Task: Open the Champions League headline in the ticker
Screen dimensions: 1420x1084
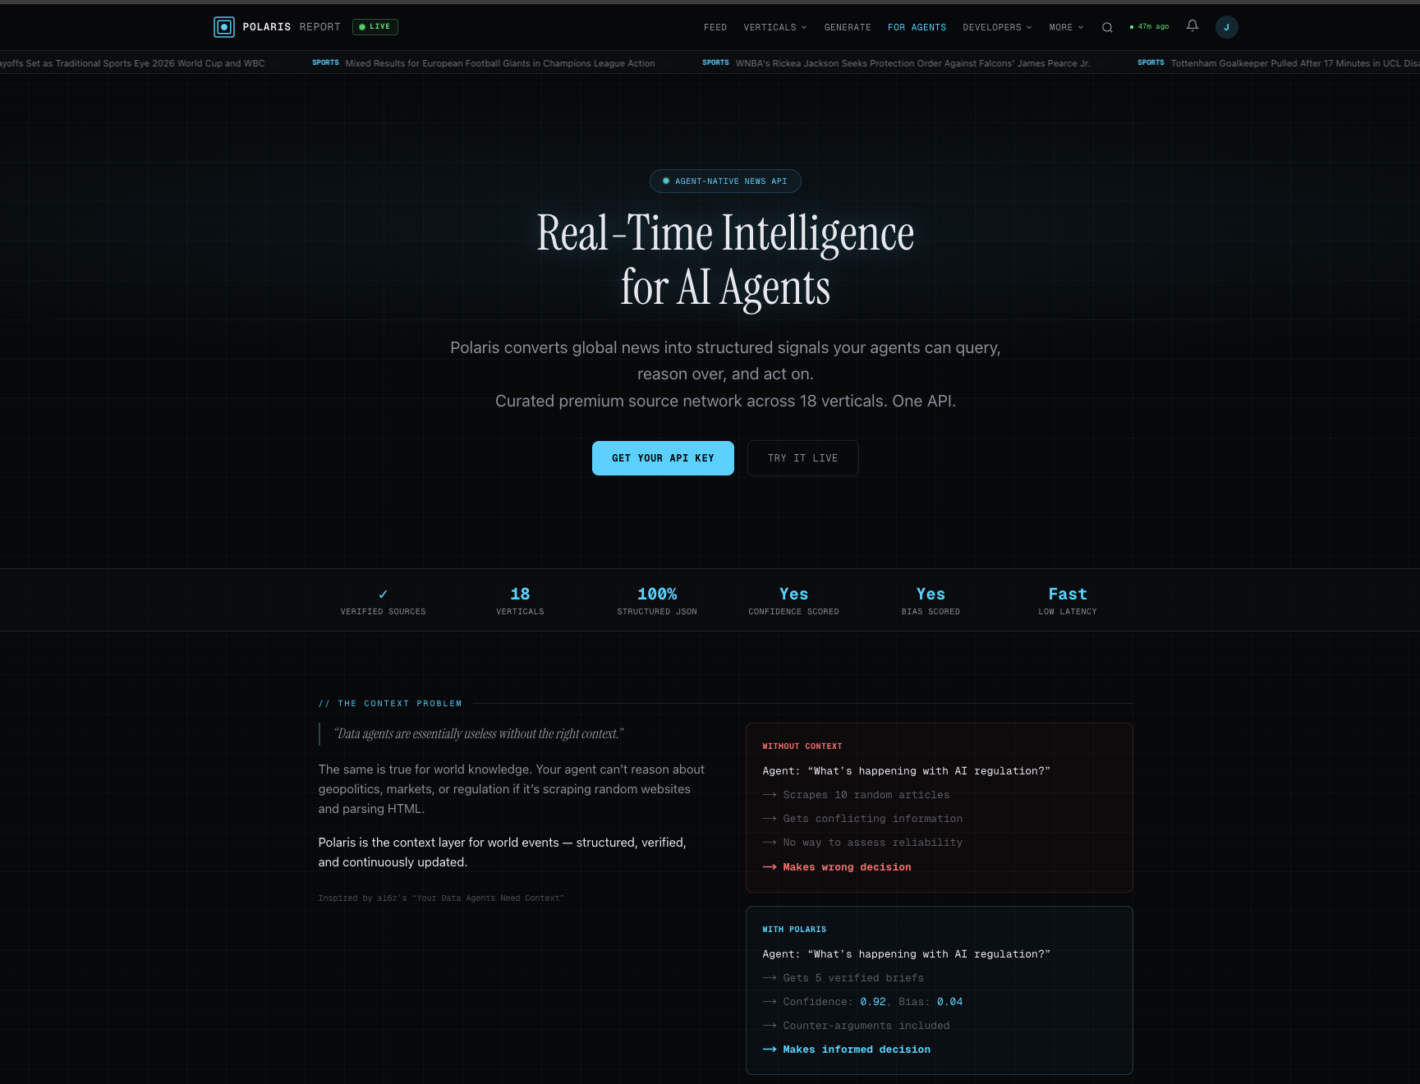Action: point(500,63)
